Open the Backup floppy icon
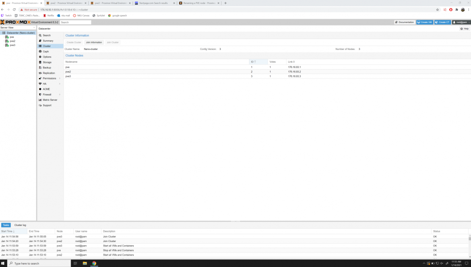 coord(40,68)
